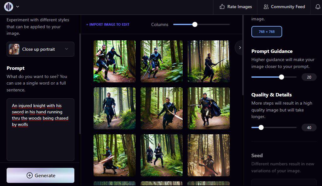322x186 pixels.
Task: Click the Quality & Details value 40
Action: pos(309,127)
